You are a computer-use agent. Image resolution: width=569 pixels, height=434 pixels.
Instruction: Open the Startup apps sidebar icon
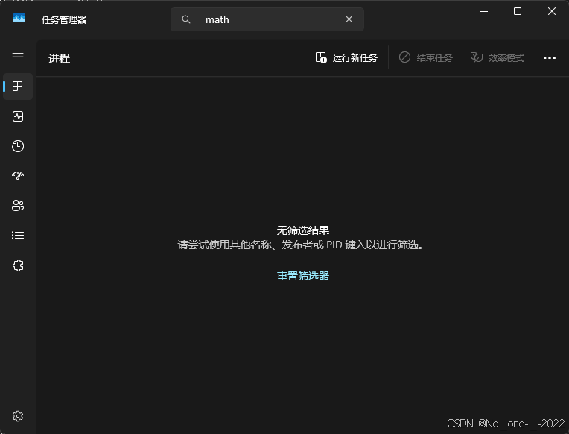click(x=18, y=176)
